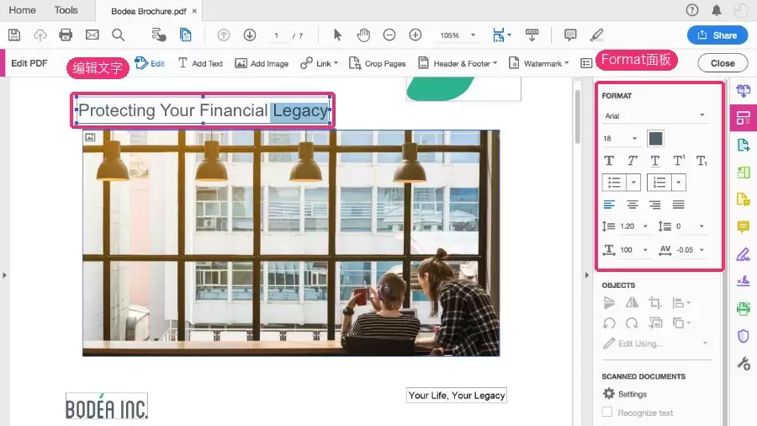
Task: Open the Fill & Sign pen tool in sidebar
Action: 744,254
